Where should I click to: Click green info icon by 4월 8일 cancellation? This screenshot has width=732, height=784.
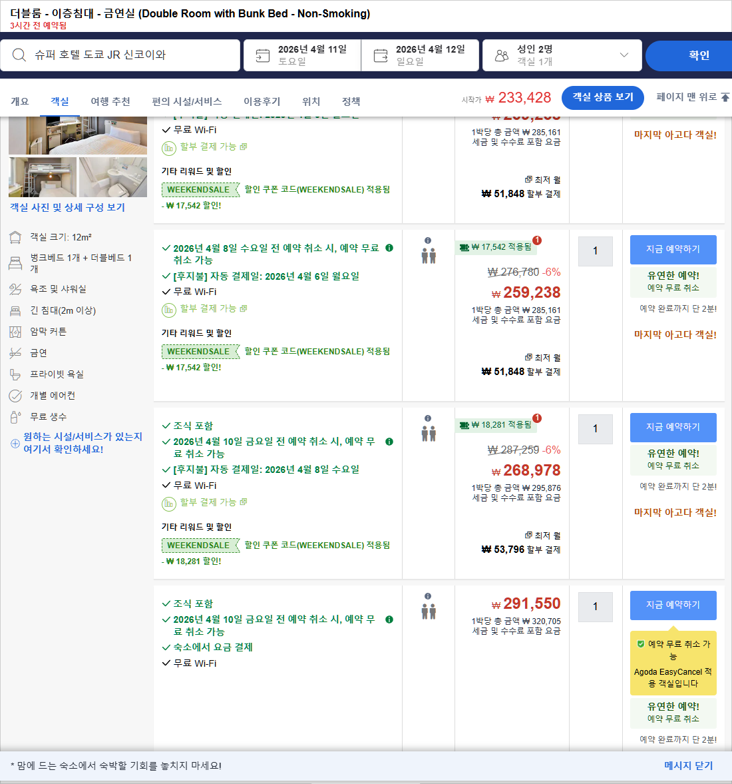coord(389,248)
